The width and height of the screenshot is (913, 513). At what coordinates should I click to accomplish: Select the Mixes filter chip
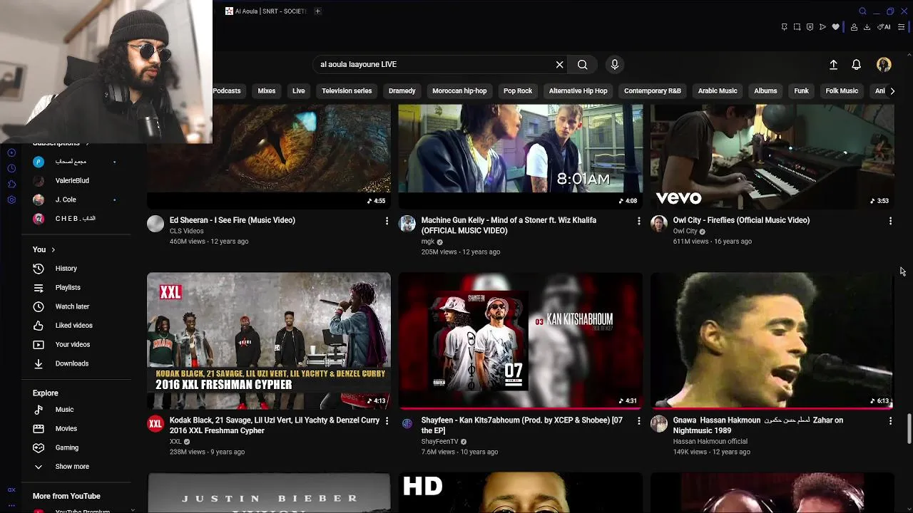click(x=267, y=91)
